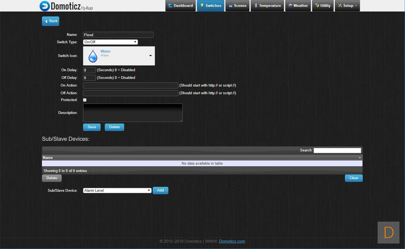Open the Dashboard tab
This screenshot has height=249, width=405.
pyautogui.click(x=180, y=6)
